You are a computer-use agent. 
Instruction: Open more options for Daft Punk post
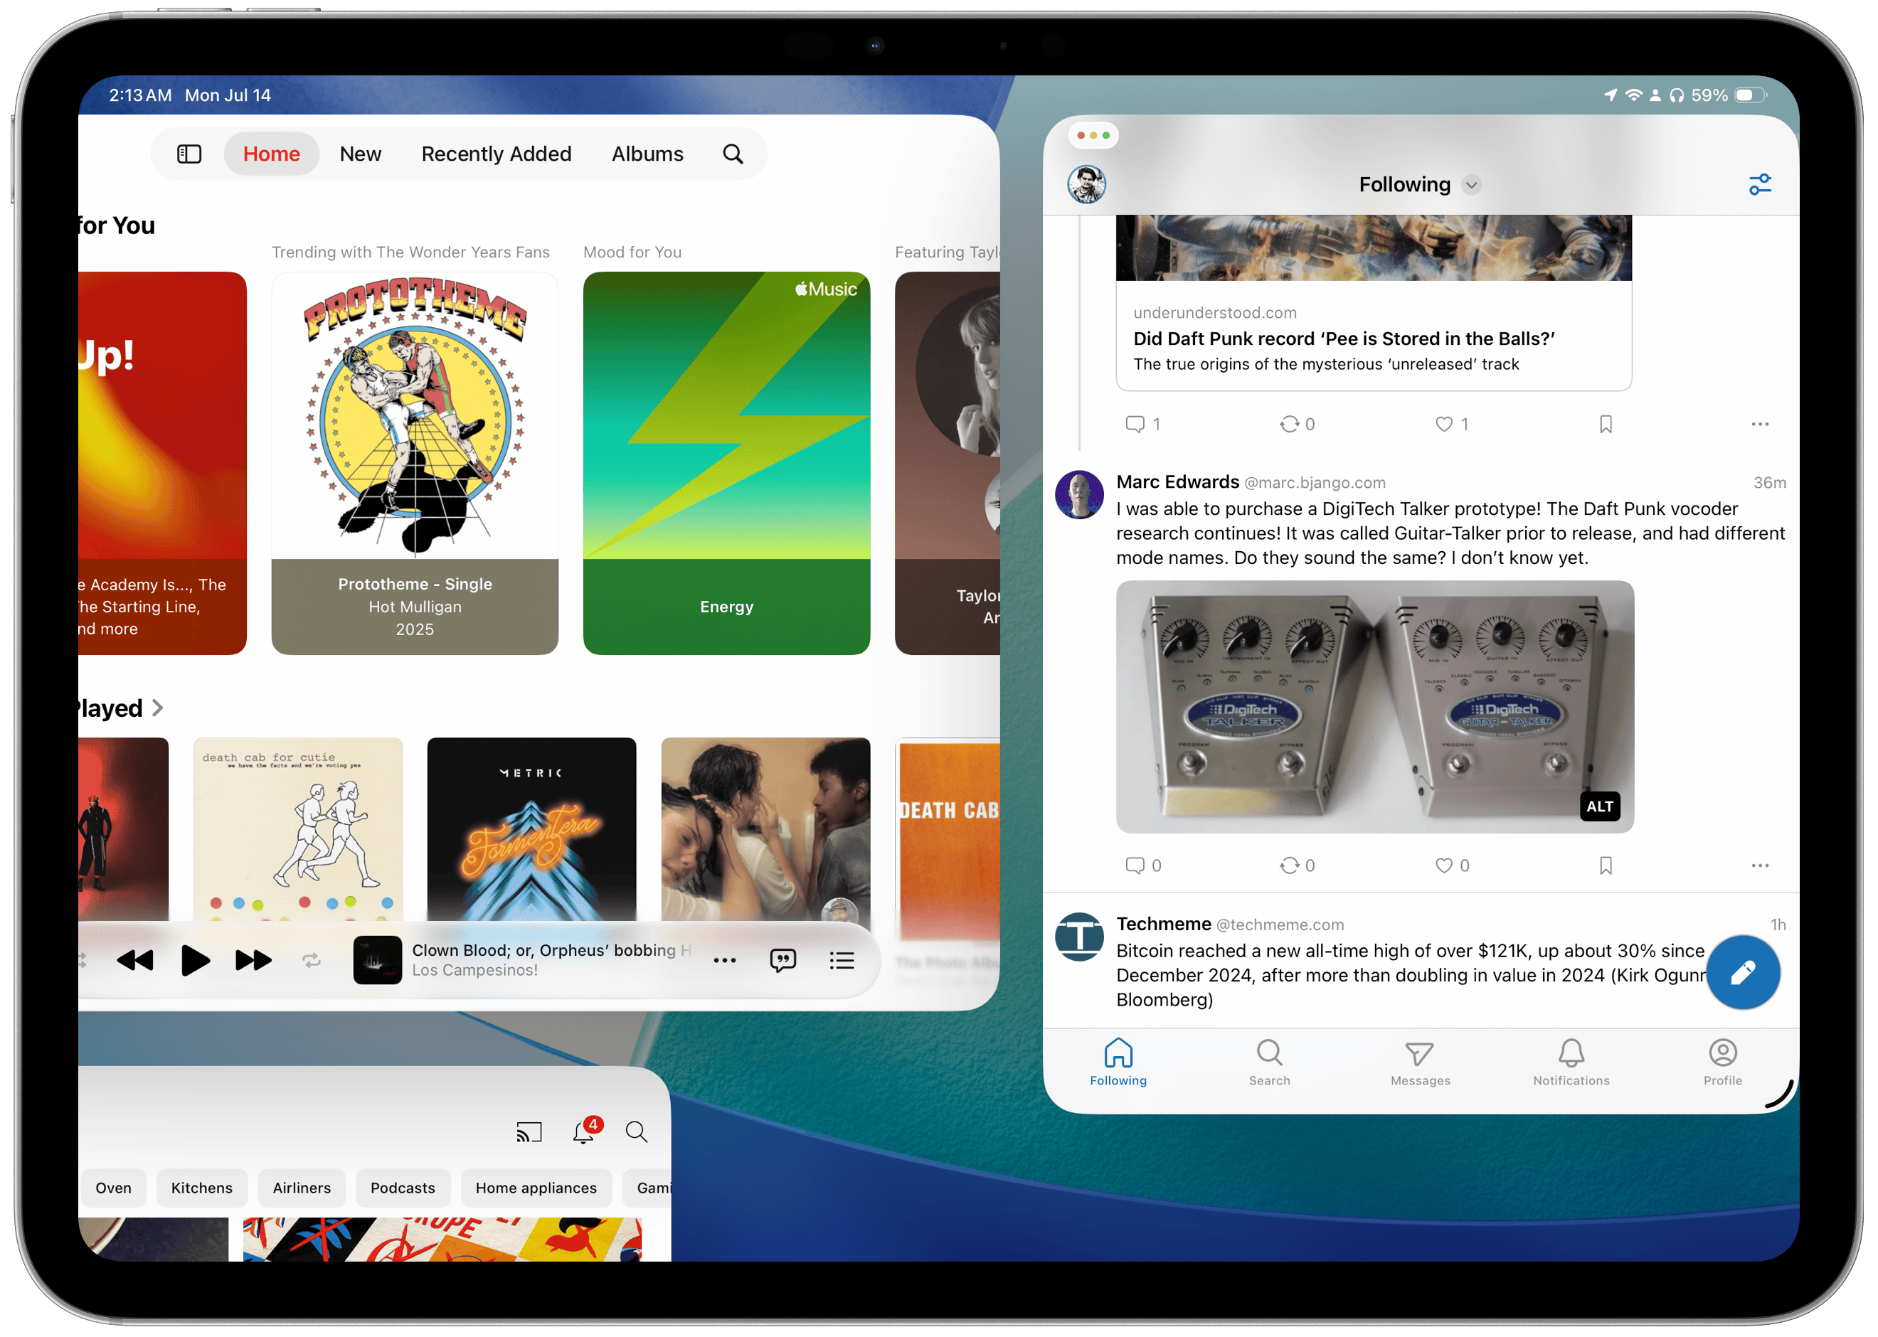click(x=1760, y=424)
